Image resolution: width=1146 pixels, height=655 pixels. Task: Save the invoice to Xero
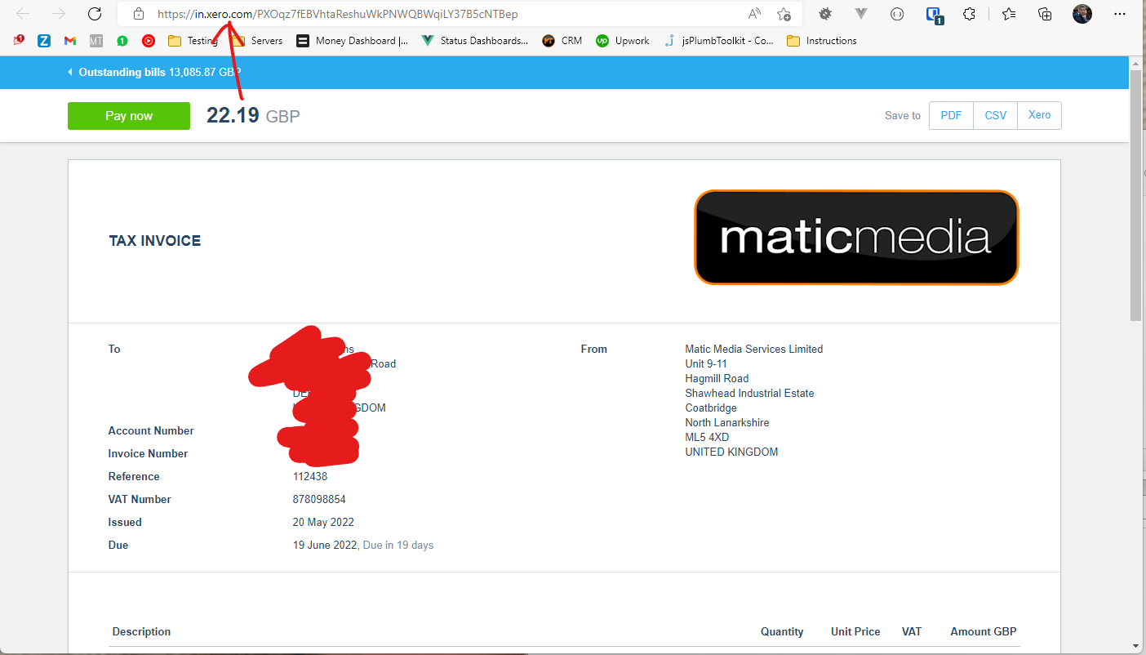1039,115
